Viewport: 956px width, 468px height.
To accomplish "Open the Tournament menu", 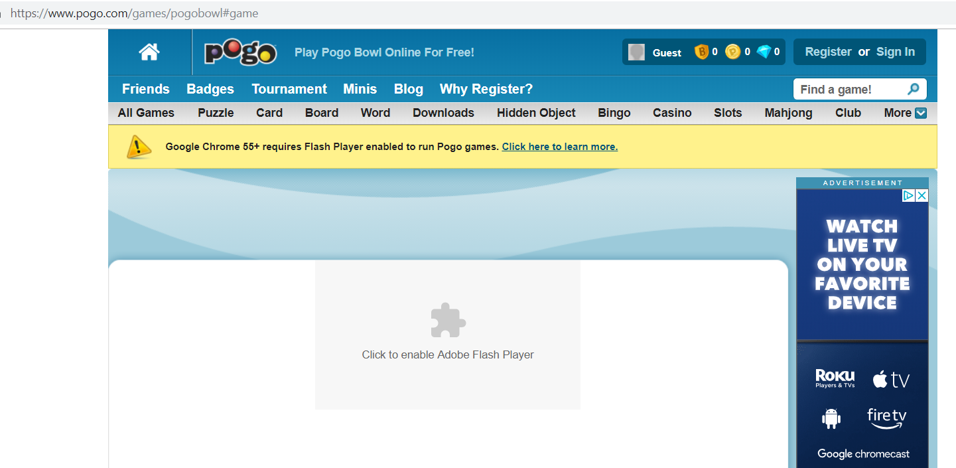I will pyautogui.click(x=289, y=89).
